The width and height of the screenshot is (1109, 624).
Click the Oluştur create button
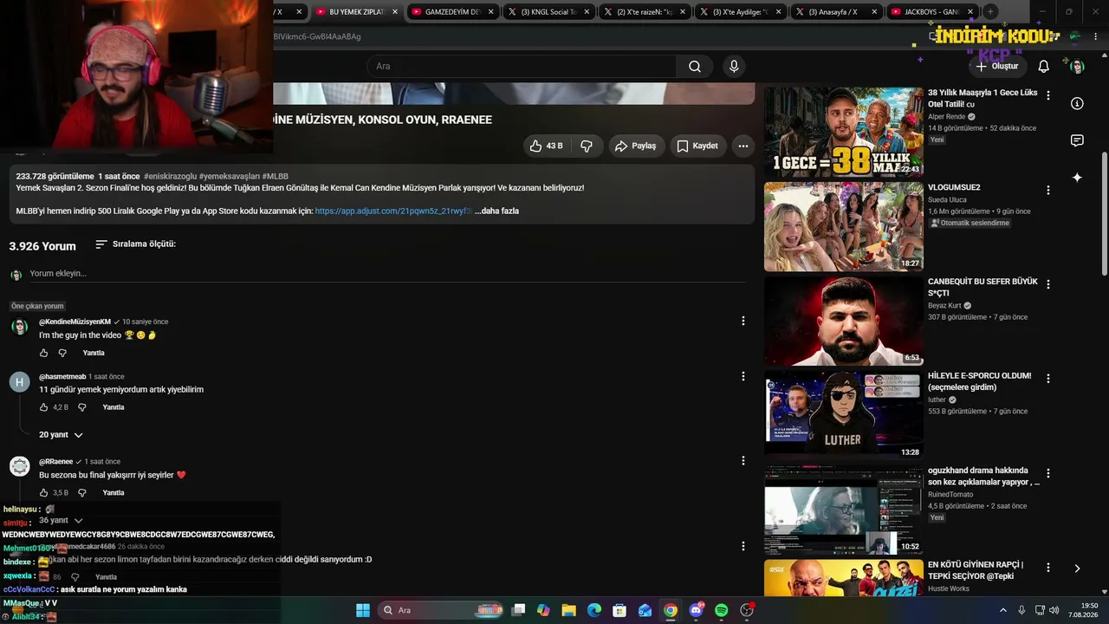(997, 67)
